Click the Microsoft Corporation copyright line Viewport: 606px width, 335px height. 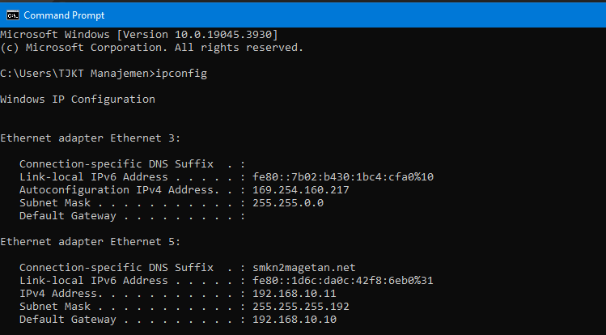coord(152,48)
